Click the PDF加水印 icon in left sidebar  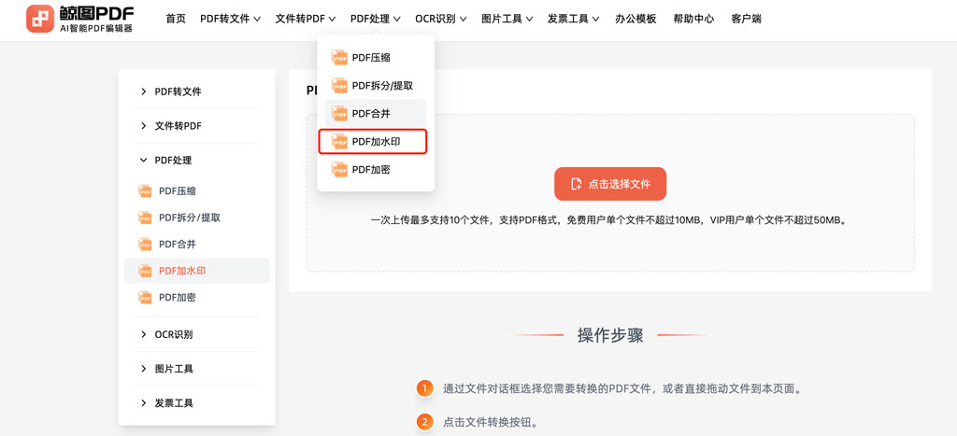[x=145, y=271]
